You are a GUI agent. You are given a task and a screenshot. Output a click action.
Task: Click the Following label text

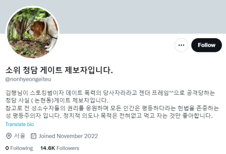[x=22, y=148]
